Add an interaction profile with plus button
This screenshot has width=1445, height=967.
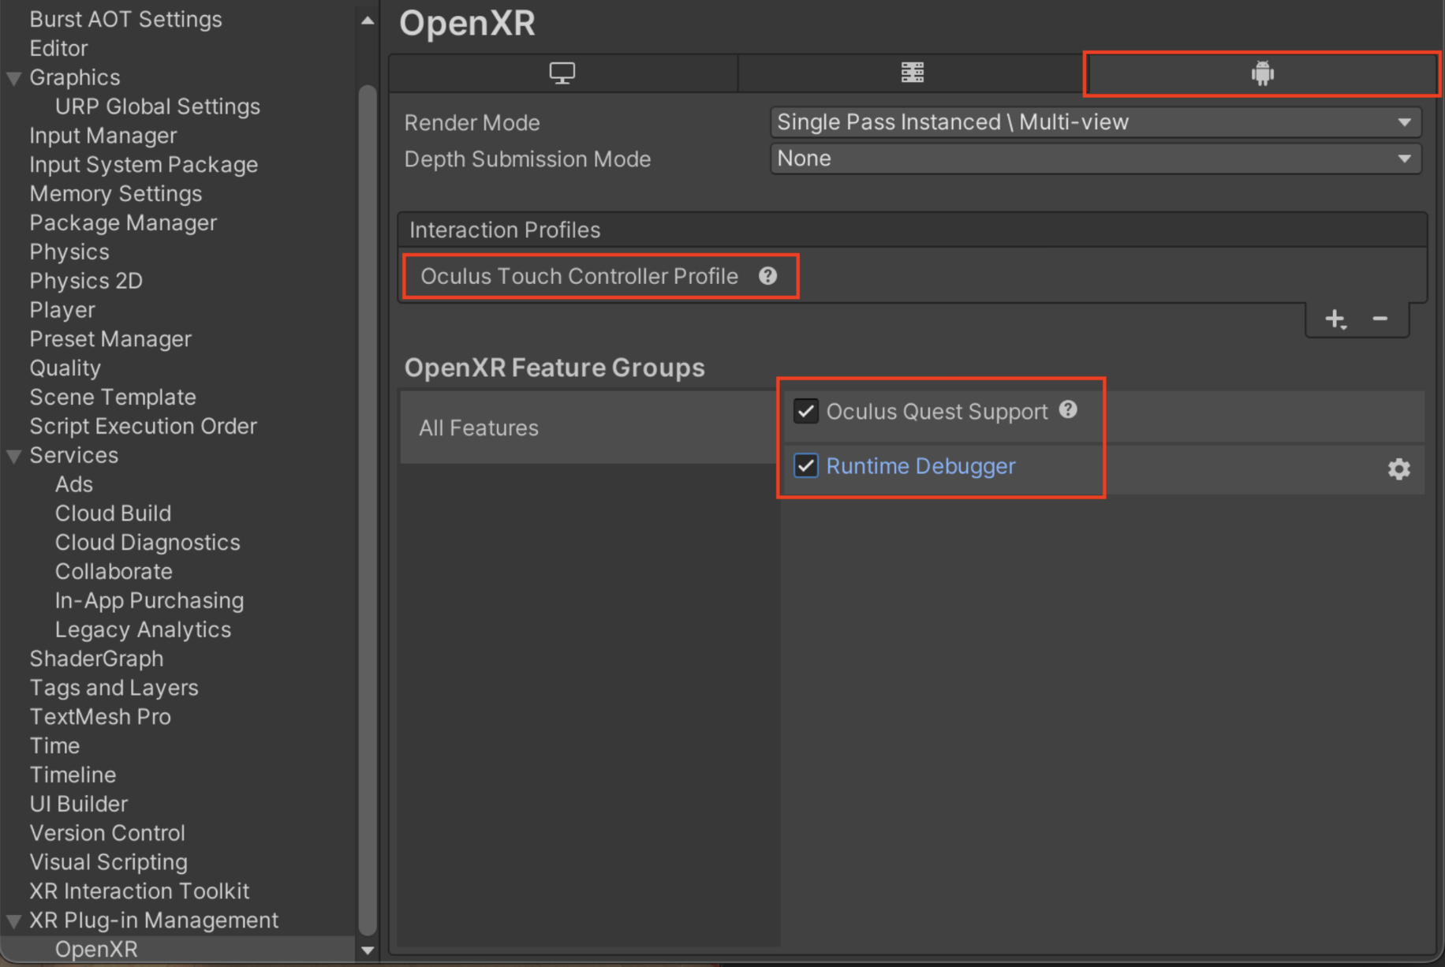(x=1335, y=319)
